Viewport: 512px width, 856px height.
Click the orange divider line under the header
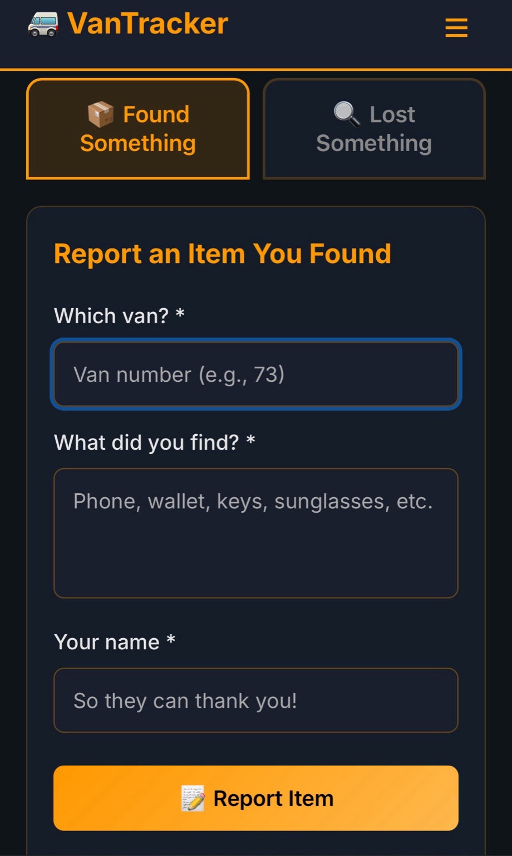tap(256, 70)
